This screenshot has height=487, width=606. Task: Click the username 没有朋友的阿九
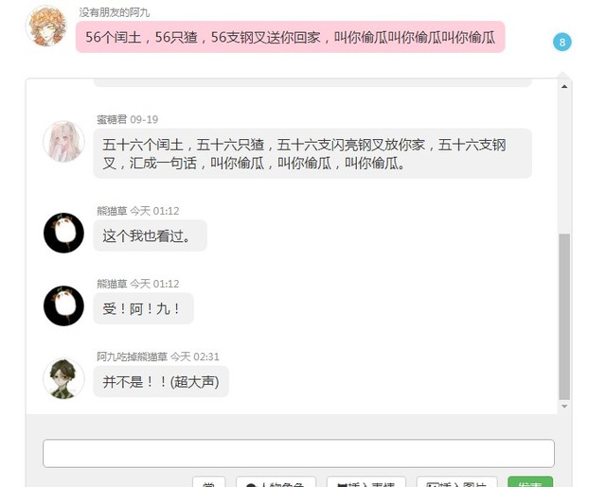(x=115, y=12)
